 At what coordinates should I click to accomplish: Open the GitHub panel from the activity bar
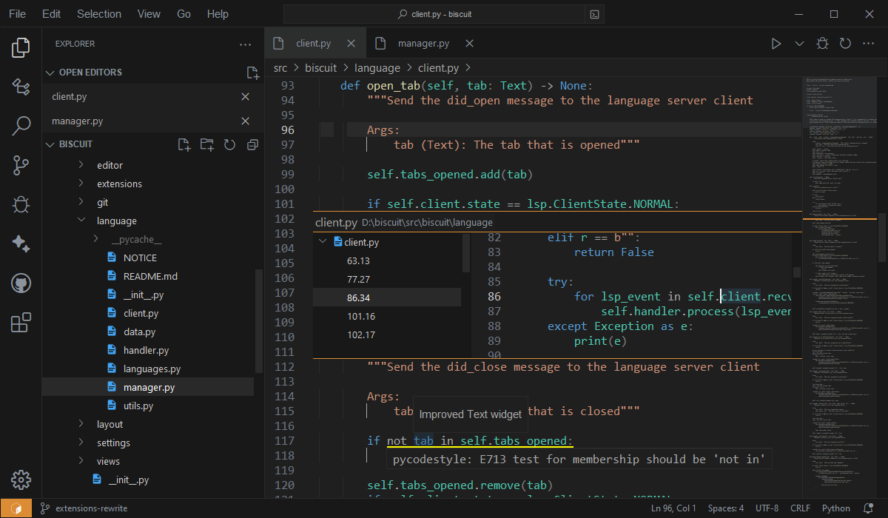[x=21, y=283]
